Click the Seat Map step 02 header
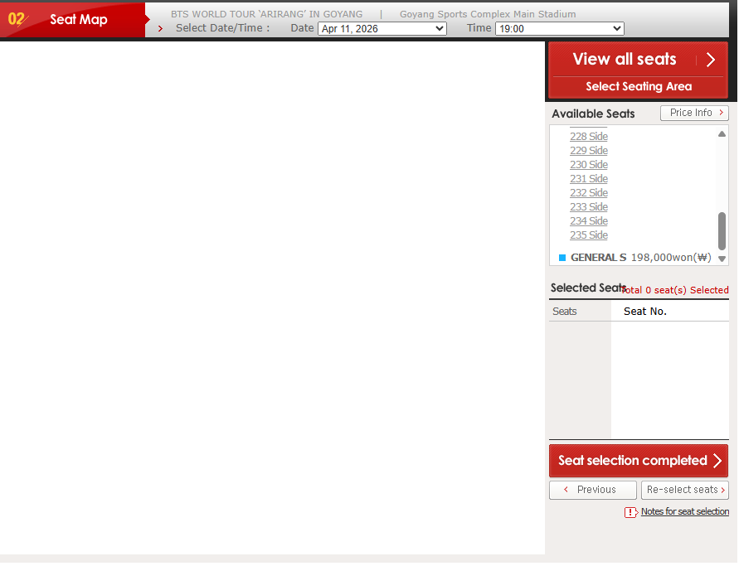 click(x=73, y=20)
